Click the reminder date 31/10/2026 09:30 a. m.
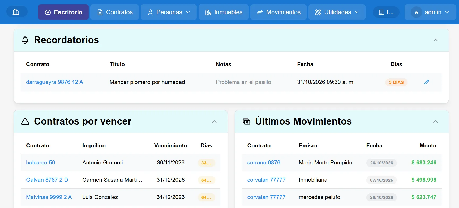The width and height of the screenshot is (459, 208). [326, 82]
